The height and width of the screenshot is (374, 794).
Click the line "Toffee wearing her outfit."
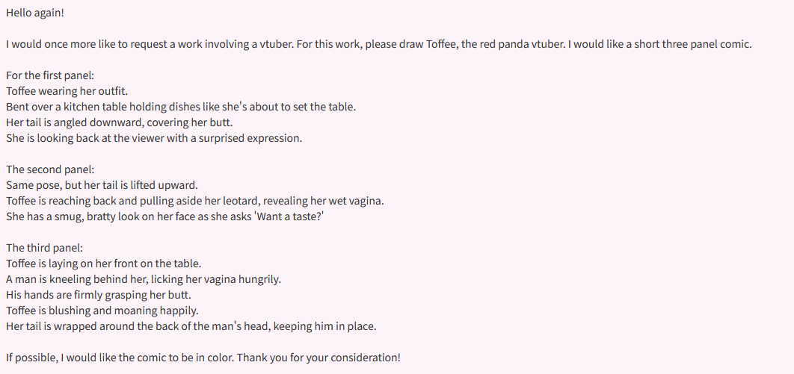coord(67,91)
